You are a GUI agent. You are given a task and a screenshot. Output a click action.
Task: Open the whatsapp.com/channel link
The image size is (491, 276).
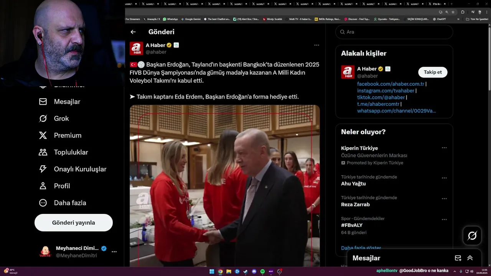[x=397, y=111]
